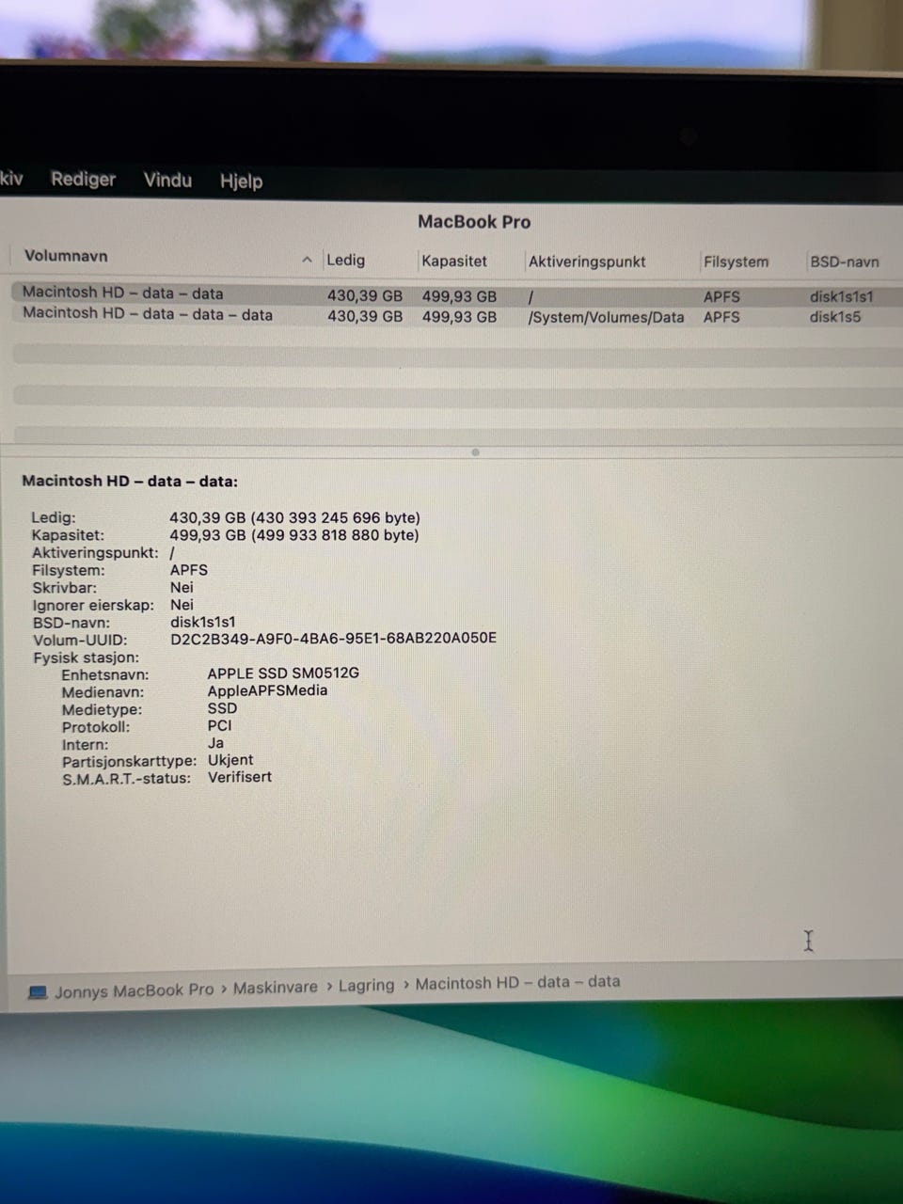Click BSD-navn value disk1s1s1 in details
Screen dimensions: 903x1204
click(x=202, y=622)
